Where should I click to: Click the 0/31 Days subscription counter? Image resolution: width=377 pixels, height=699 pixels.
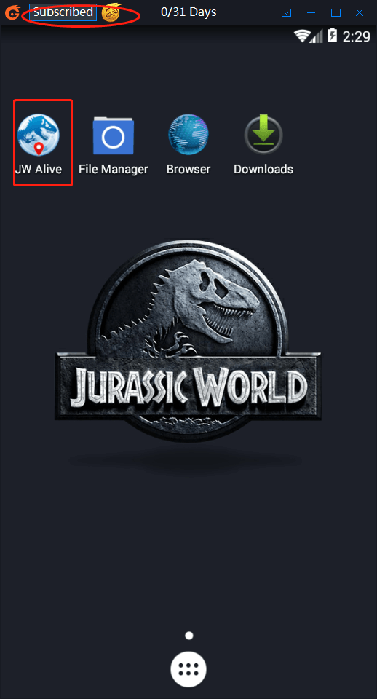[188, 12]
